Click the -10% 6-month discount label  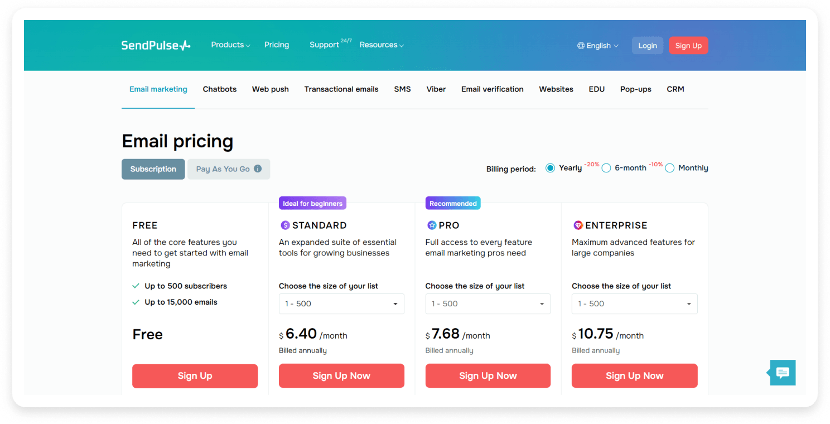[x=655, y=165]
